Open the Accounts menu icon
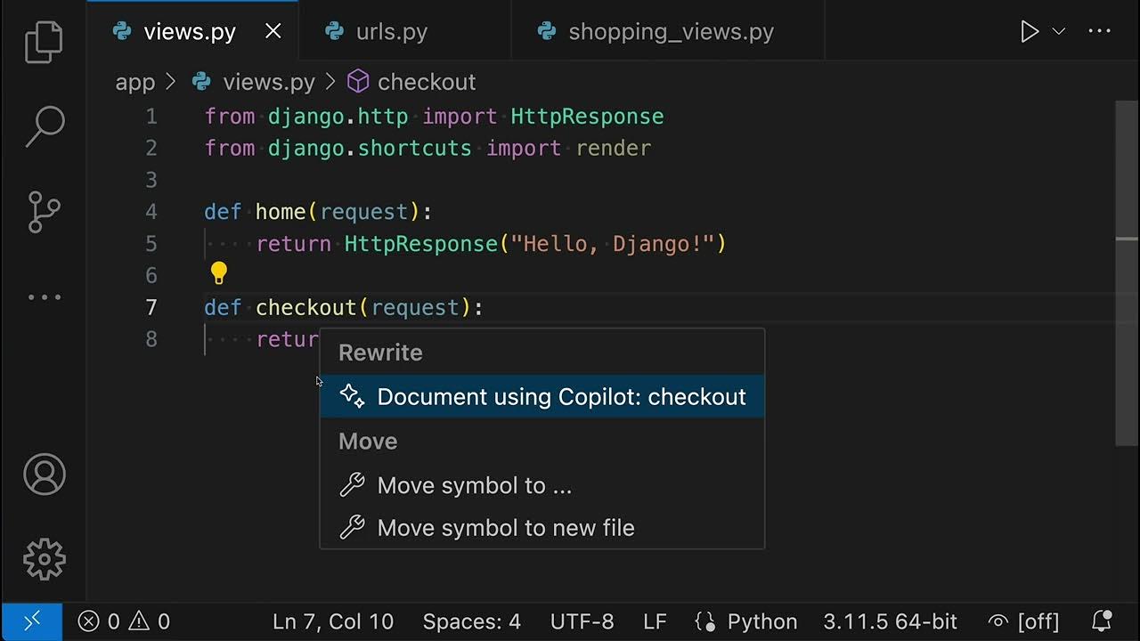1140x641 pixels. point(44,474)
